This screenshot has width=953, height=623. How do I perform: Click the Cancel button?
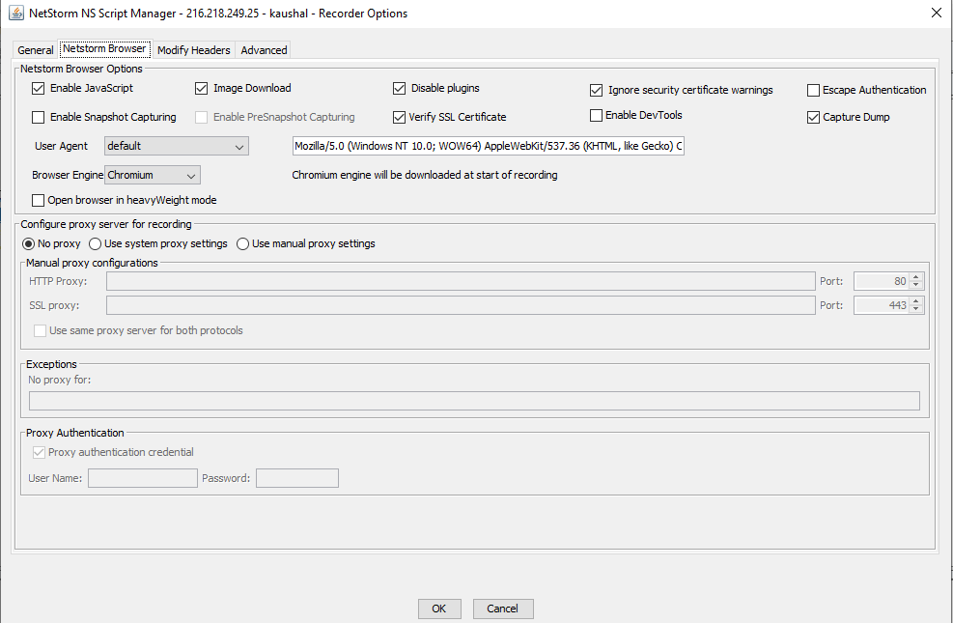(x=503, y=609)
